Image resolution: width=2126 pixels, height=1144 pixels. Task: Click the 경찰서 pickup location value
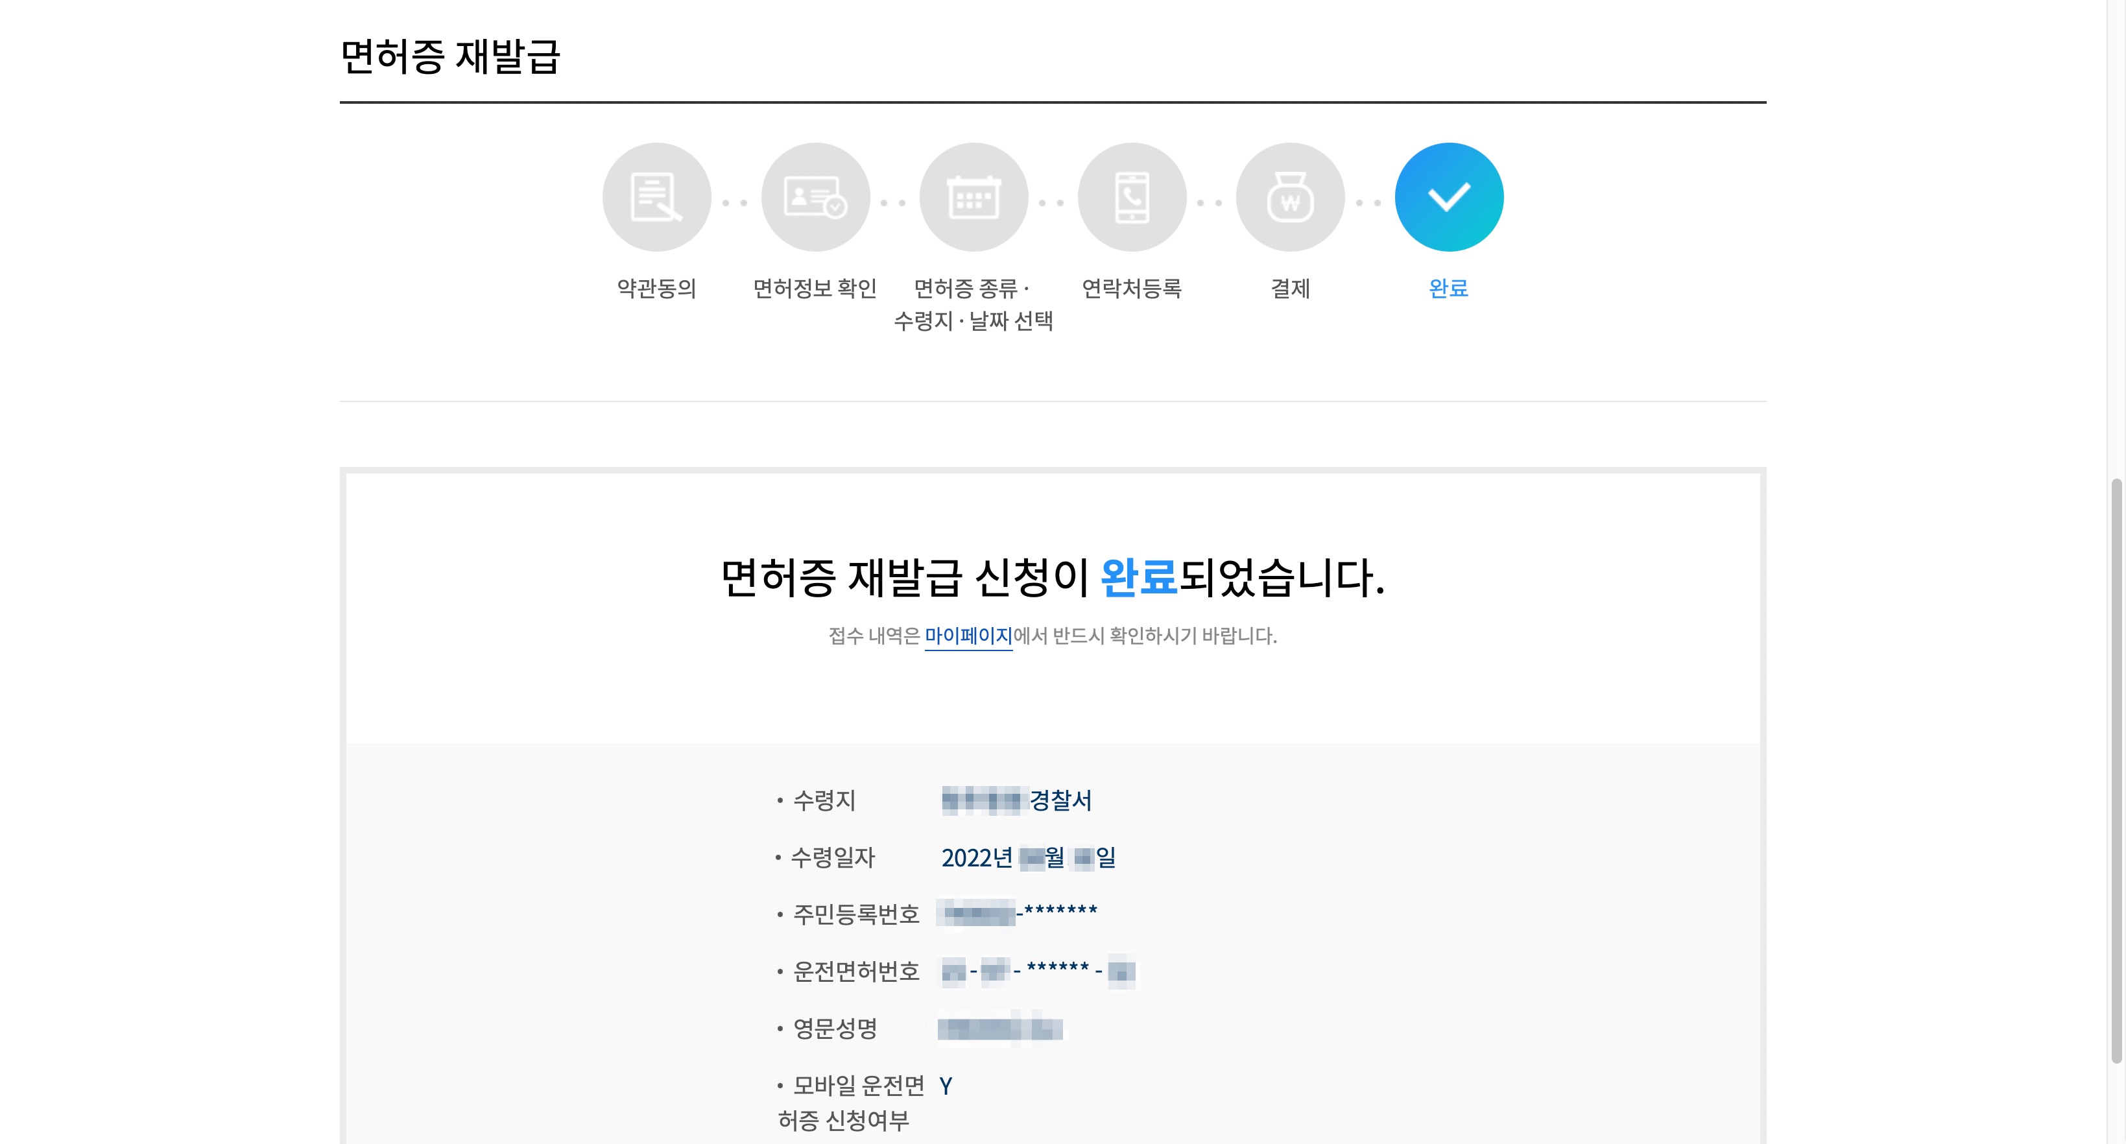tap(1060, 800)
